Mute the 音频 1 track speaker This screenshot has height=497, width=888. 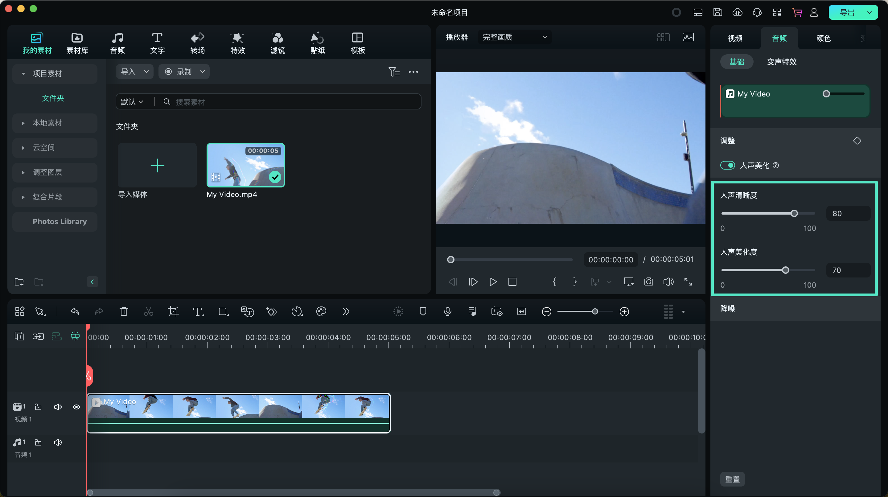click(x=58, y=442)
